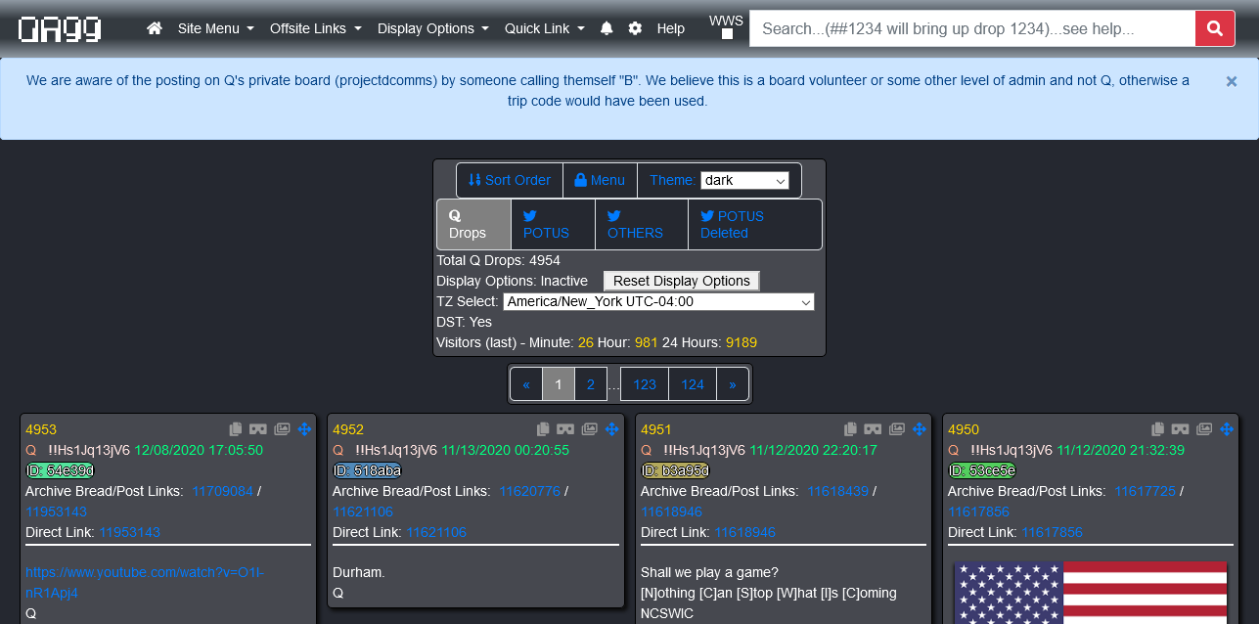Click the blue move-arrows icon on drop 4951

coord(919,429)
